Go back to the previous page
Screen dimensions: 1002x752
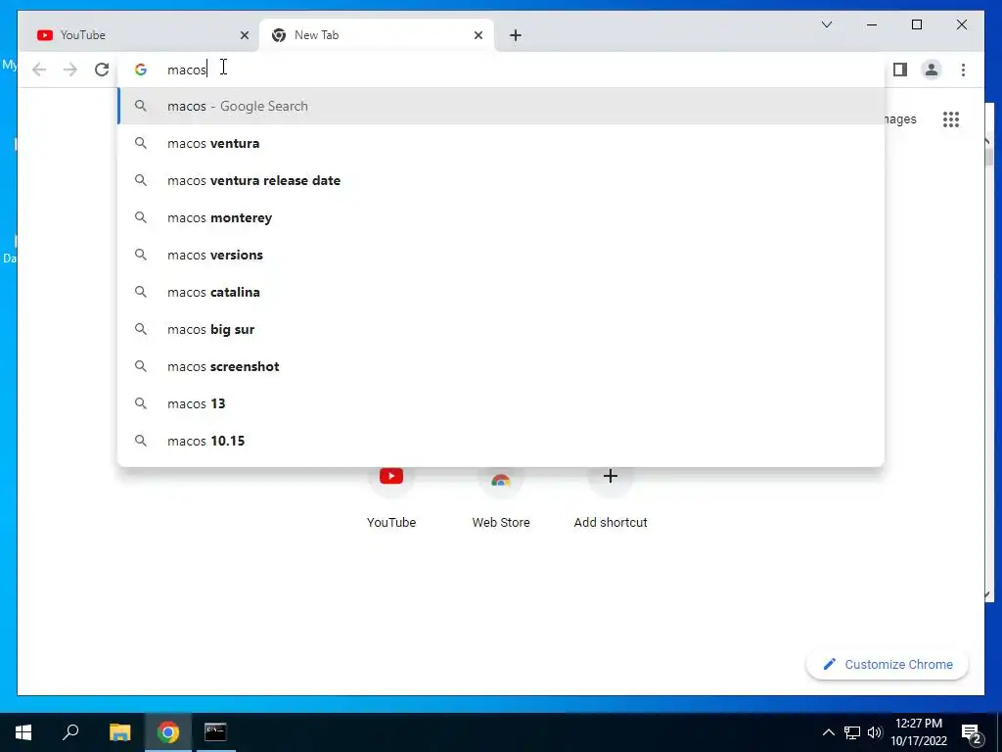click(x=39, y=70)
